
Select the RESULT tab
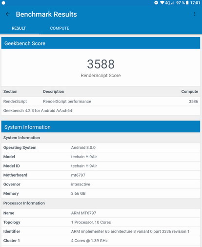point(19,28)
